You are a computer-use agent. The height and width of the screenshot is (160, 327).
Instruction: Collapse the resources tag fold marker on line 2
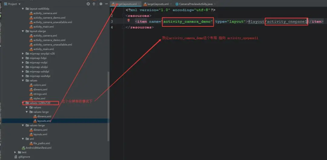point(124,16)
